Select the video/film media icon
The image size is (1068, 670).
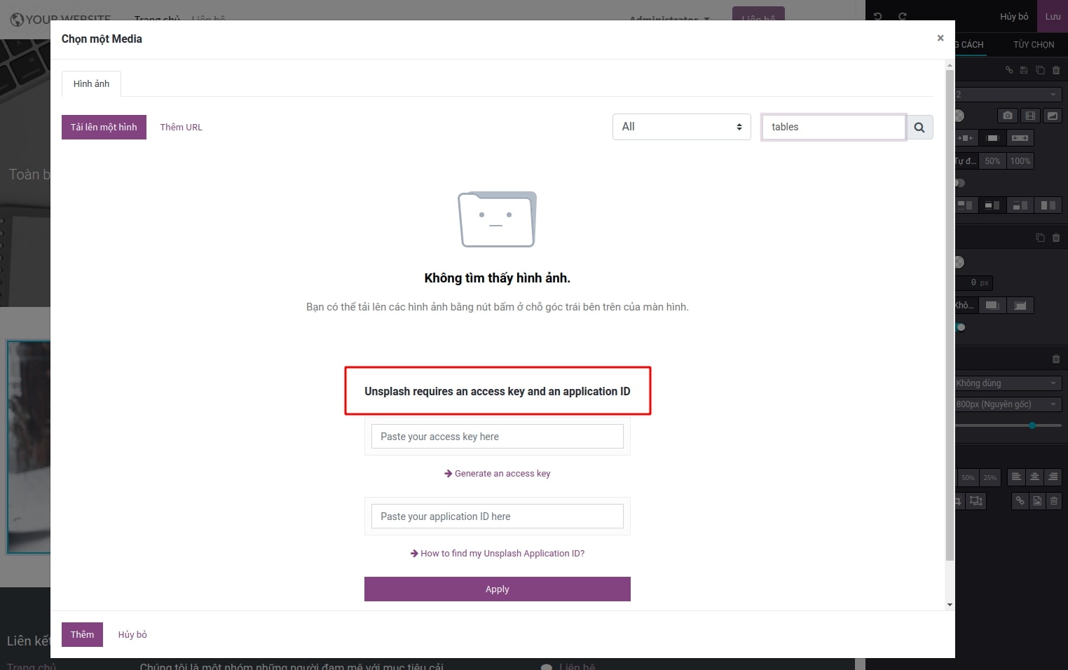[1029, 116]
